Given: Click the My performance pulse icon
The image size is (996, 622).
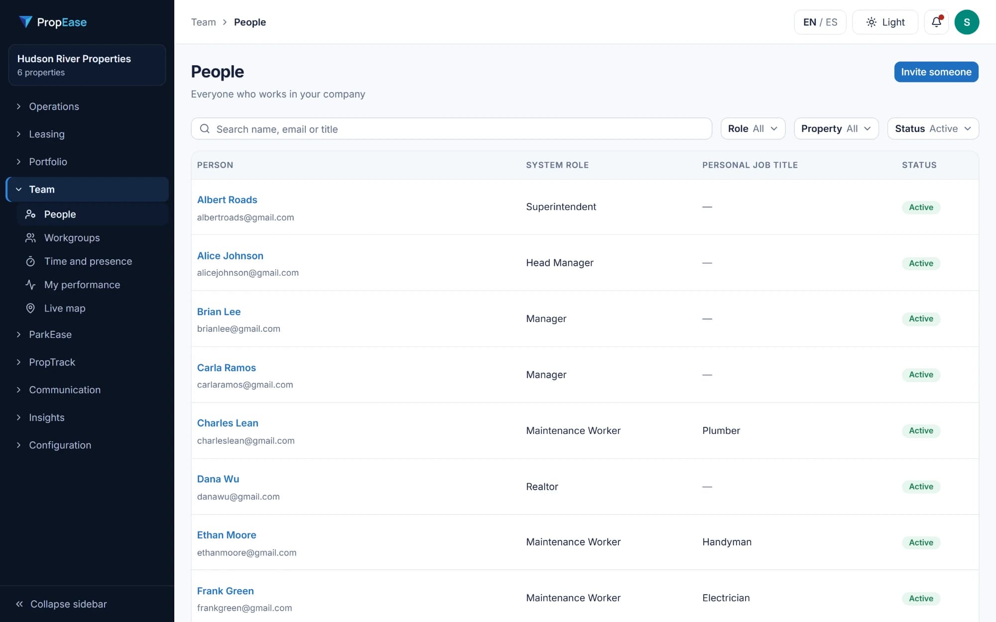Looking at the screenshot, I should tap(30, 285).
